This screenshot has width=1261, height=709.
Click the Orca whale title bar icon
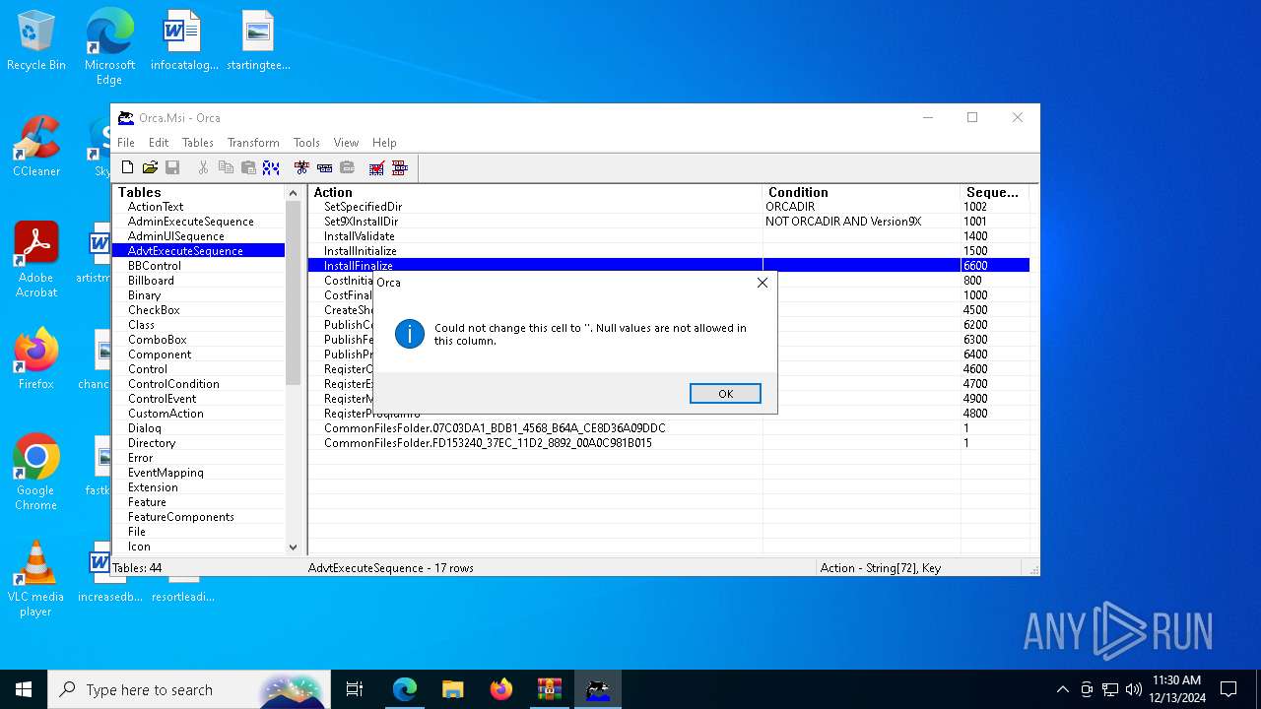126,118
